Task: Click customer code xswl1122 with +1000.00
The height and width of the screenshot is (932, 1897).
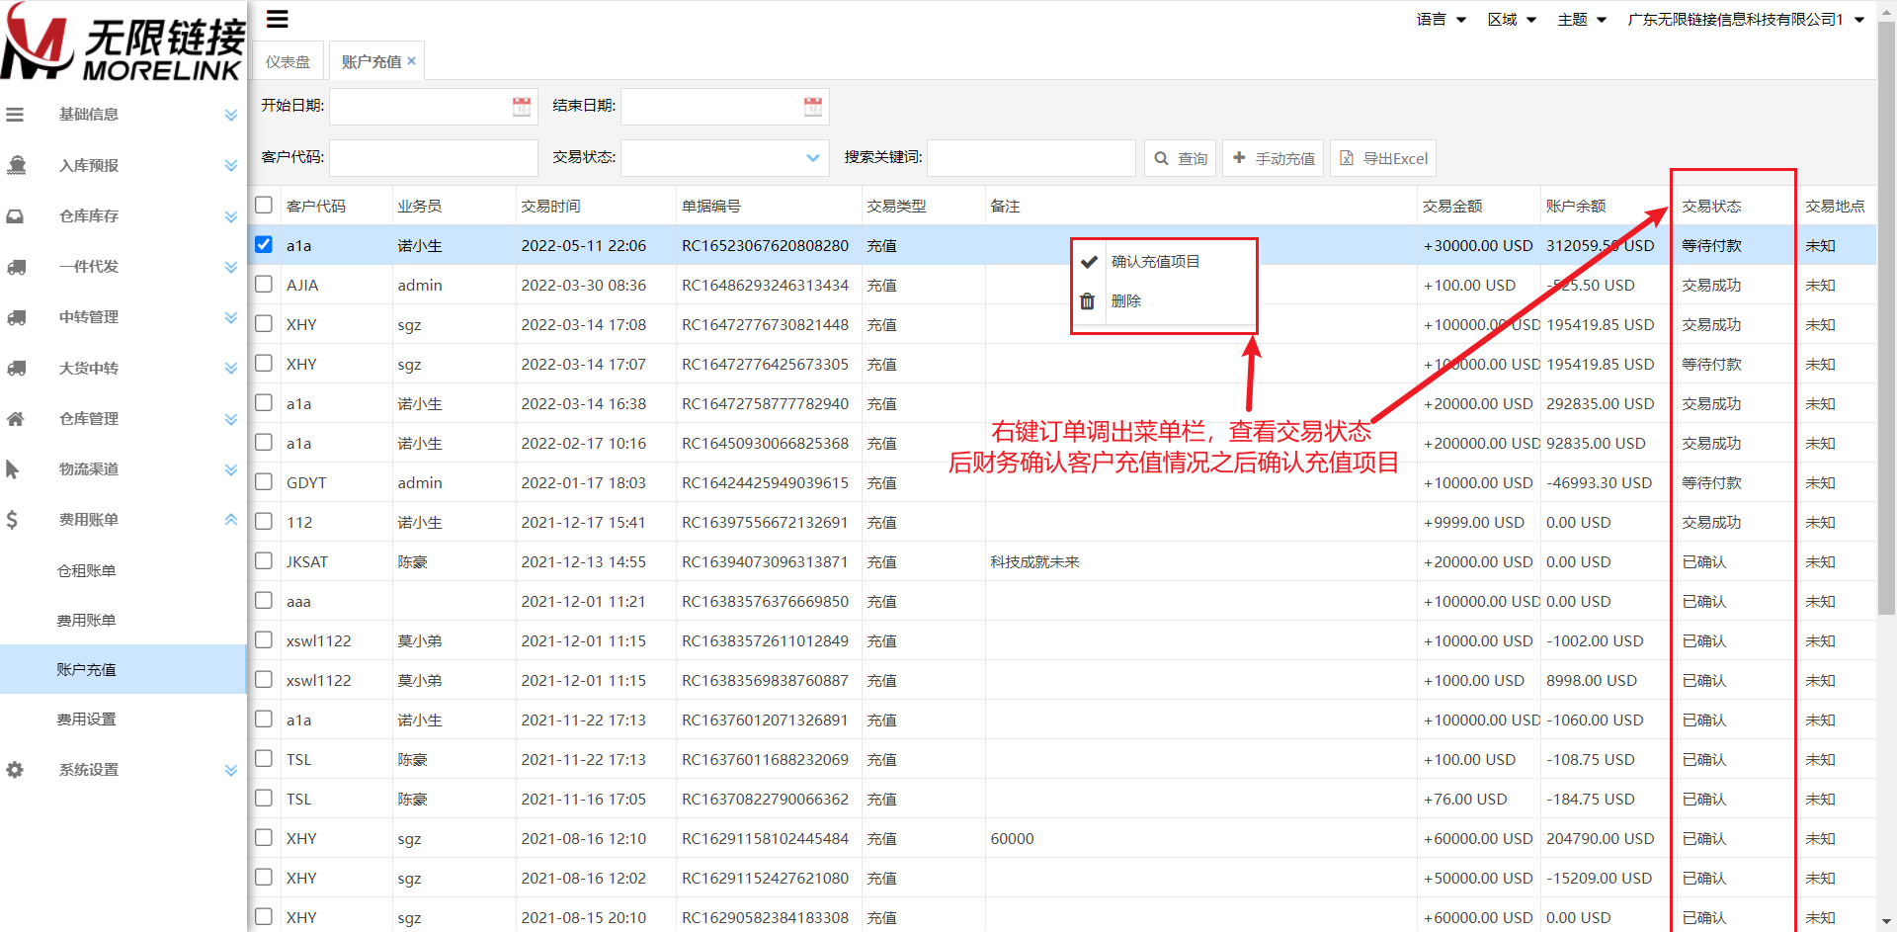Action: [x=318, y=680]
